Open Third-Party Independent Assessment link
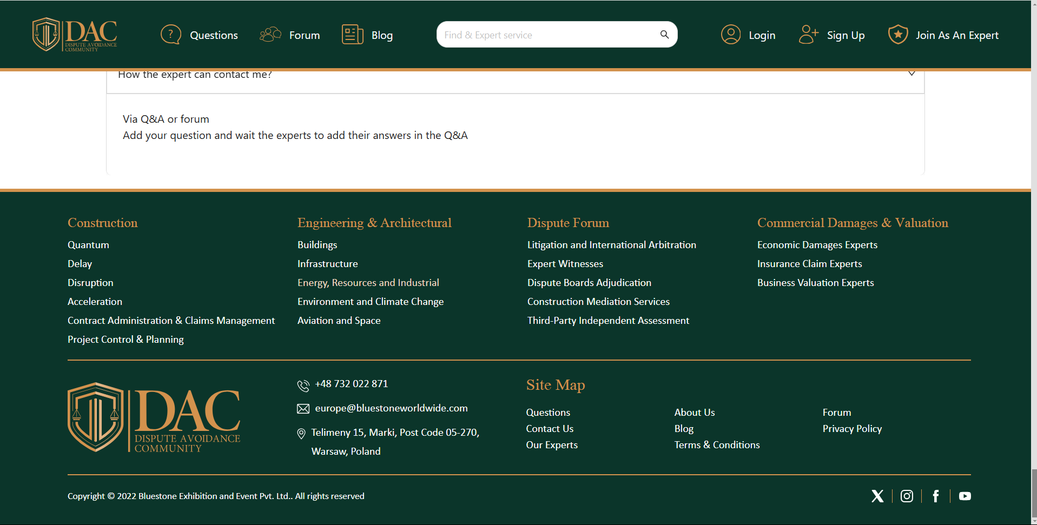The image size is (1037, 525). pos(608,321)
